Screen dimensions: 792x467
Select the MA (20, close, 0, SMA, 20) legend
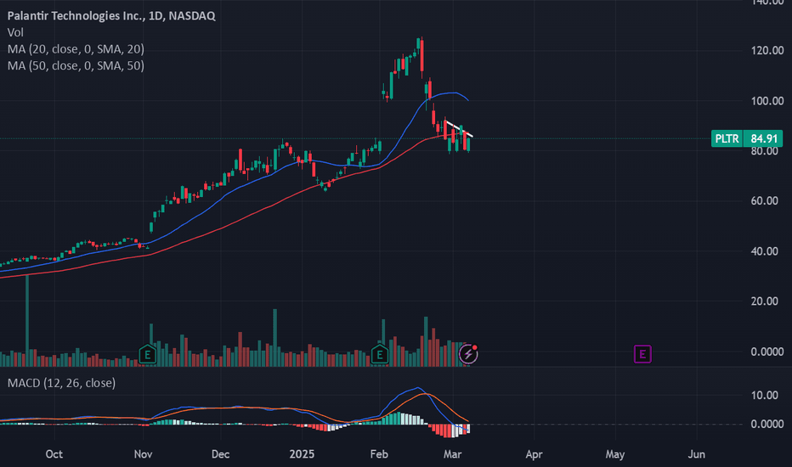point(76,49)
